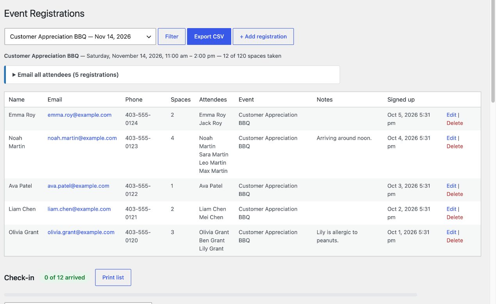This screenshot has width=496, height=304.
Task: Open the event selection dropdown
Action: coord(80,36)
